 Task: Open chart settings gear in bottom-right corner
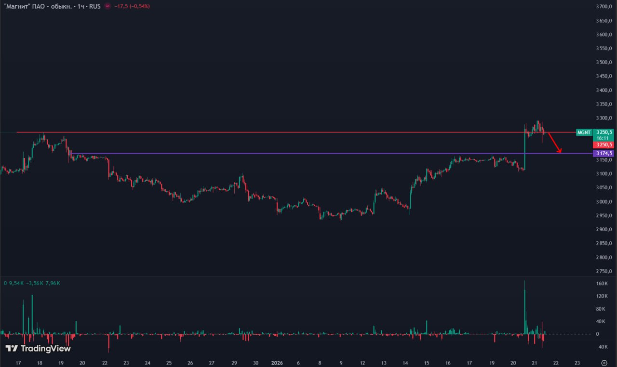(604, 363)
